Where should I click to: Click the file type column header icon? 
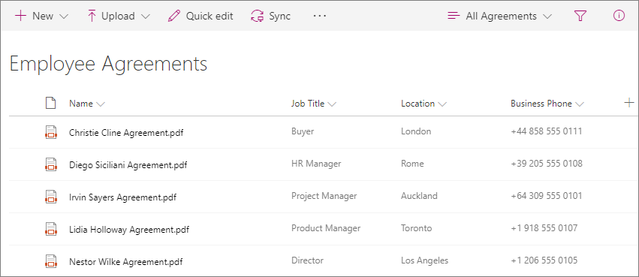coord(50,104)
